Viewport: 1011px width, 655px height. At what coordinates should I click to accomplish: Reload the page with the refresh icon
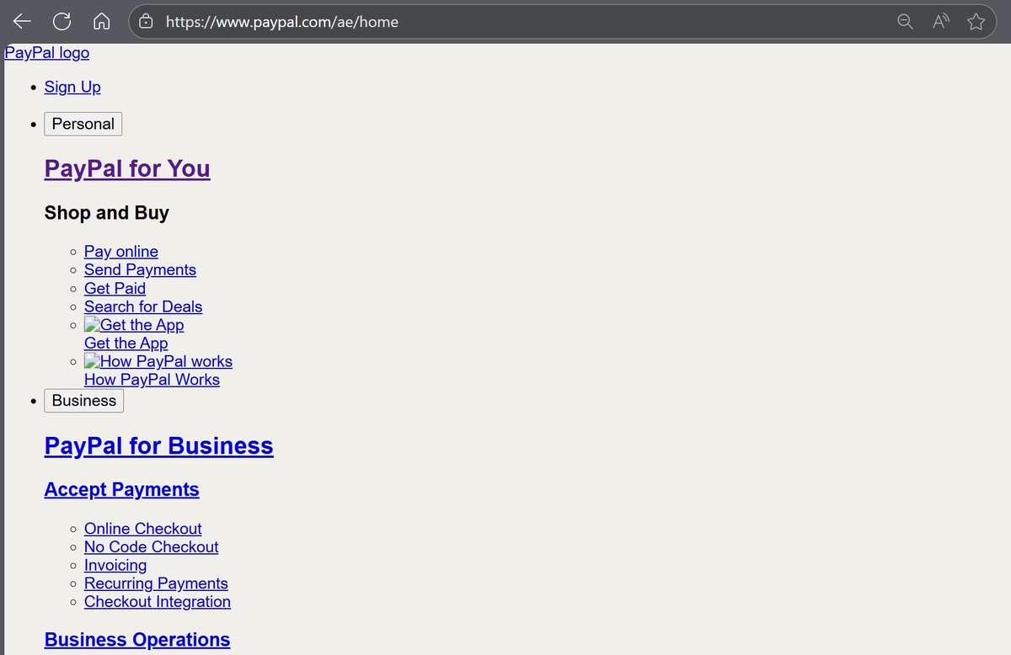[62, 22]
